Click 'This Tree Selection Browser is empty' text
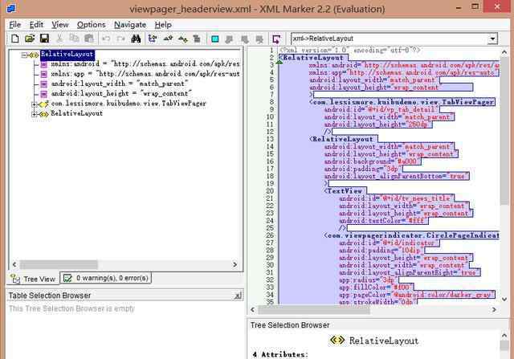The height and width of the screenshot is (359, 514). (71, 308)
